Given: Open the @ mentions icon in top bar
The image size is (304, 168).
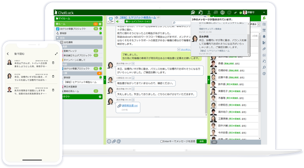Looking at the screenshot, I should [x=229, y=12].
